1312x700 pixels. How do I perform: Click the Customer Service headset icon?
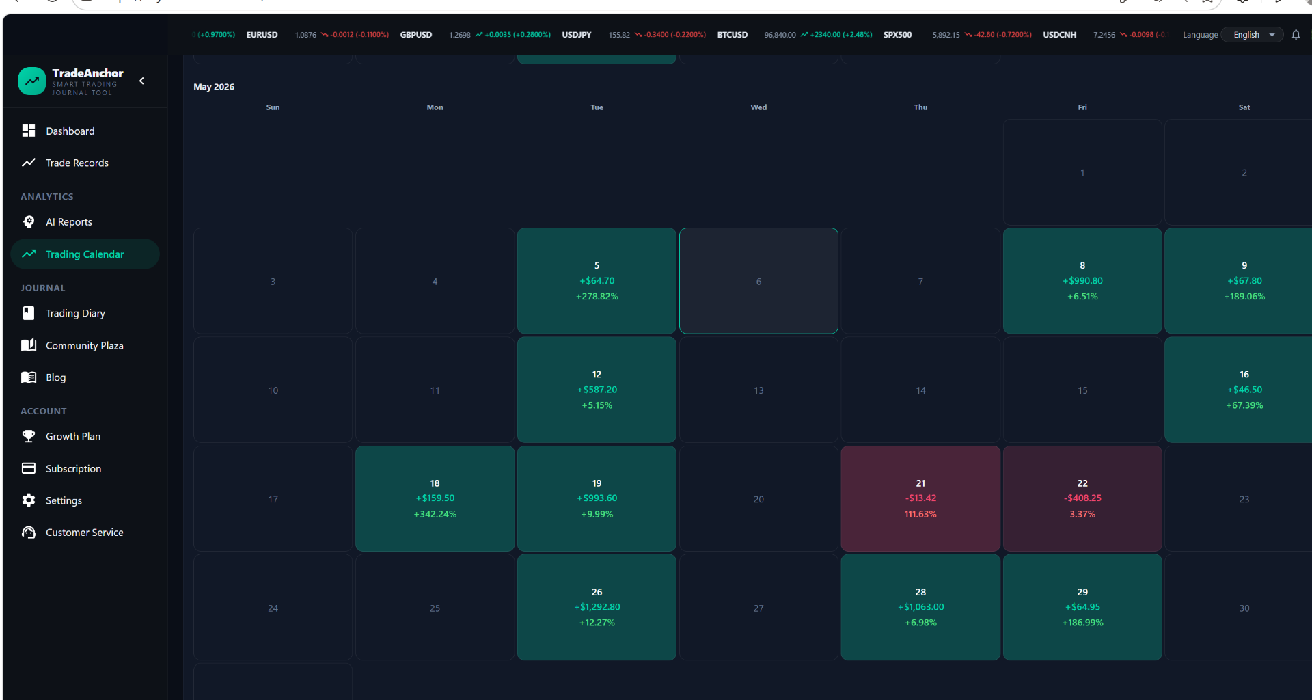point(29,532)
